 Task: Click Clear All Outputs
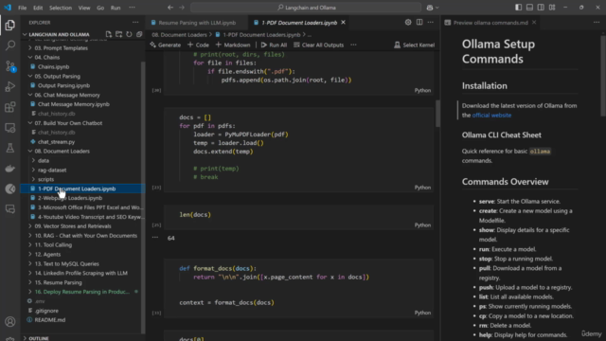tap(319, 45)
